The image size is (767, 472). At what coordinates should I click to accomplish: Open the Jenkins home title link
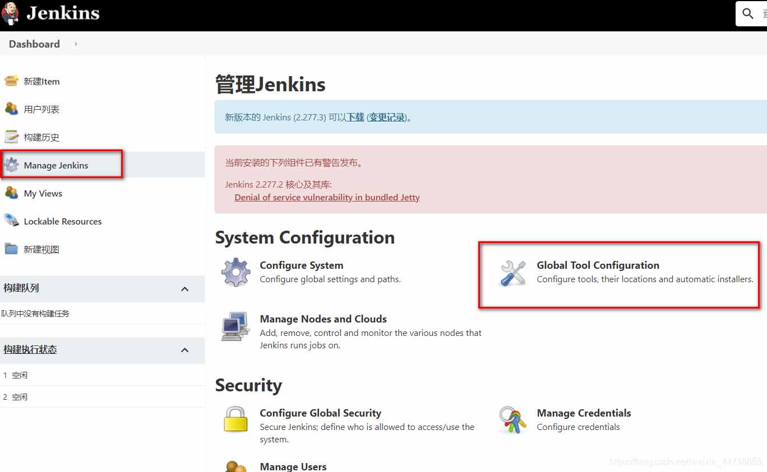63,13
